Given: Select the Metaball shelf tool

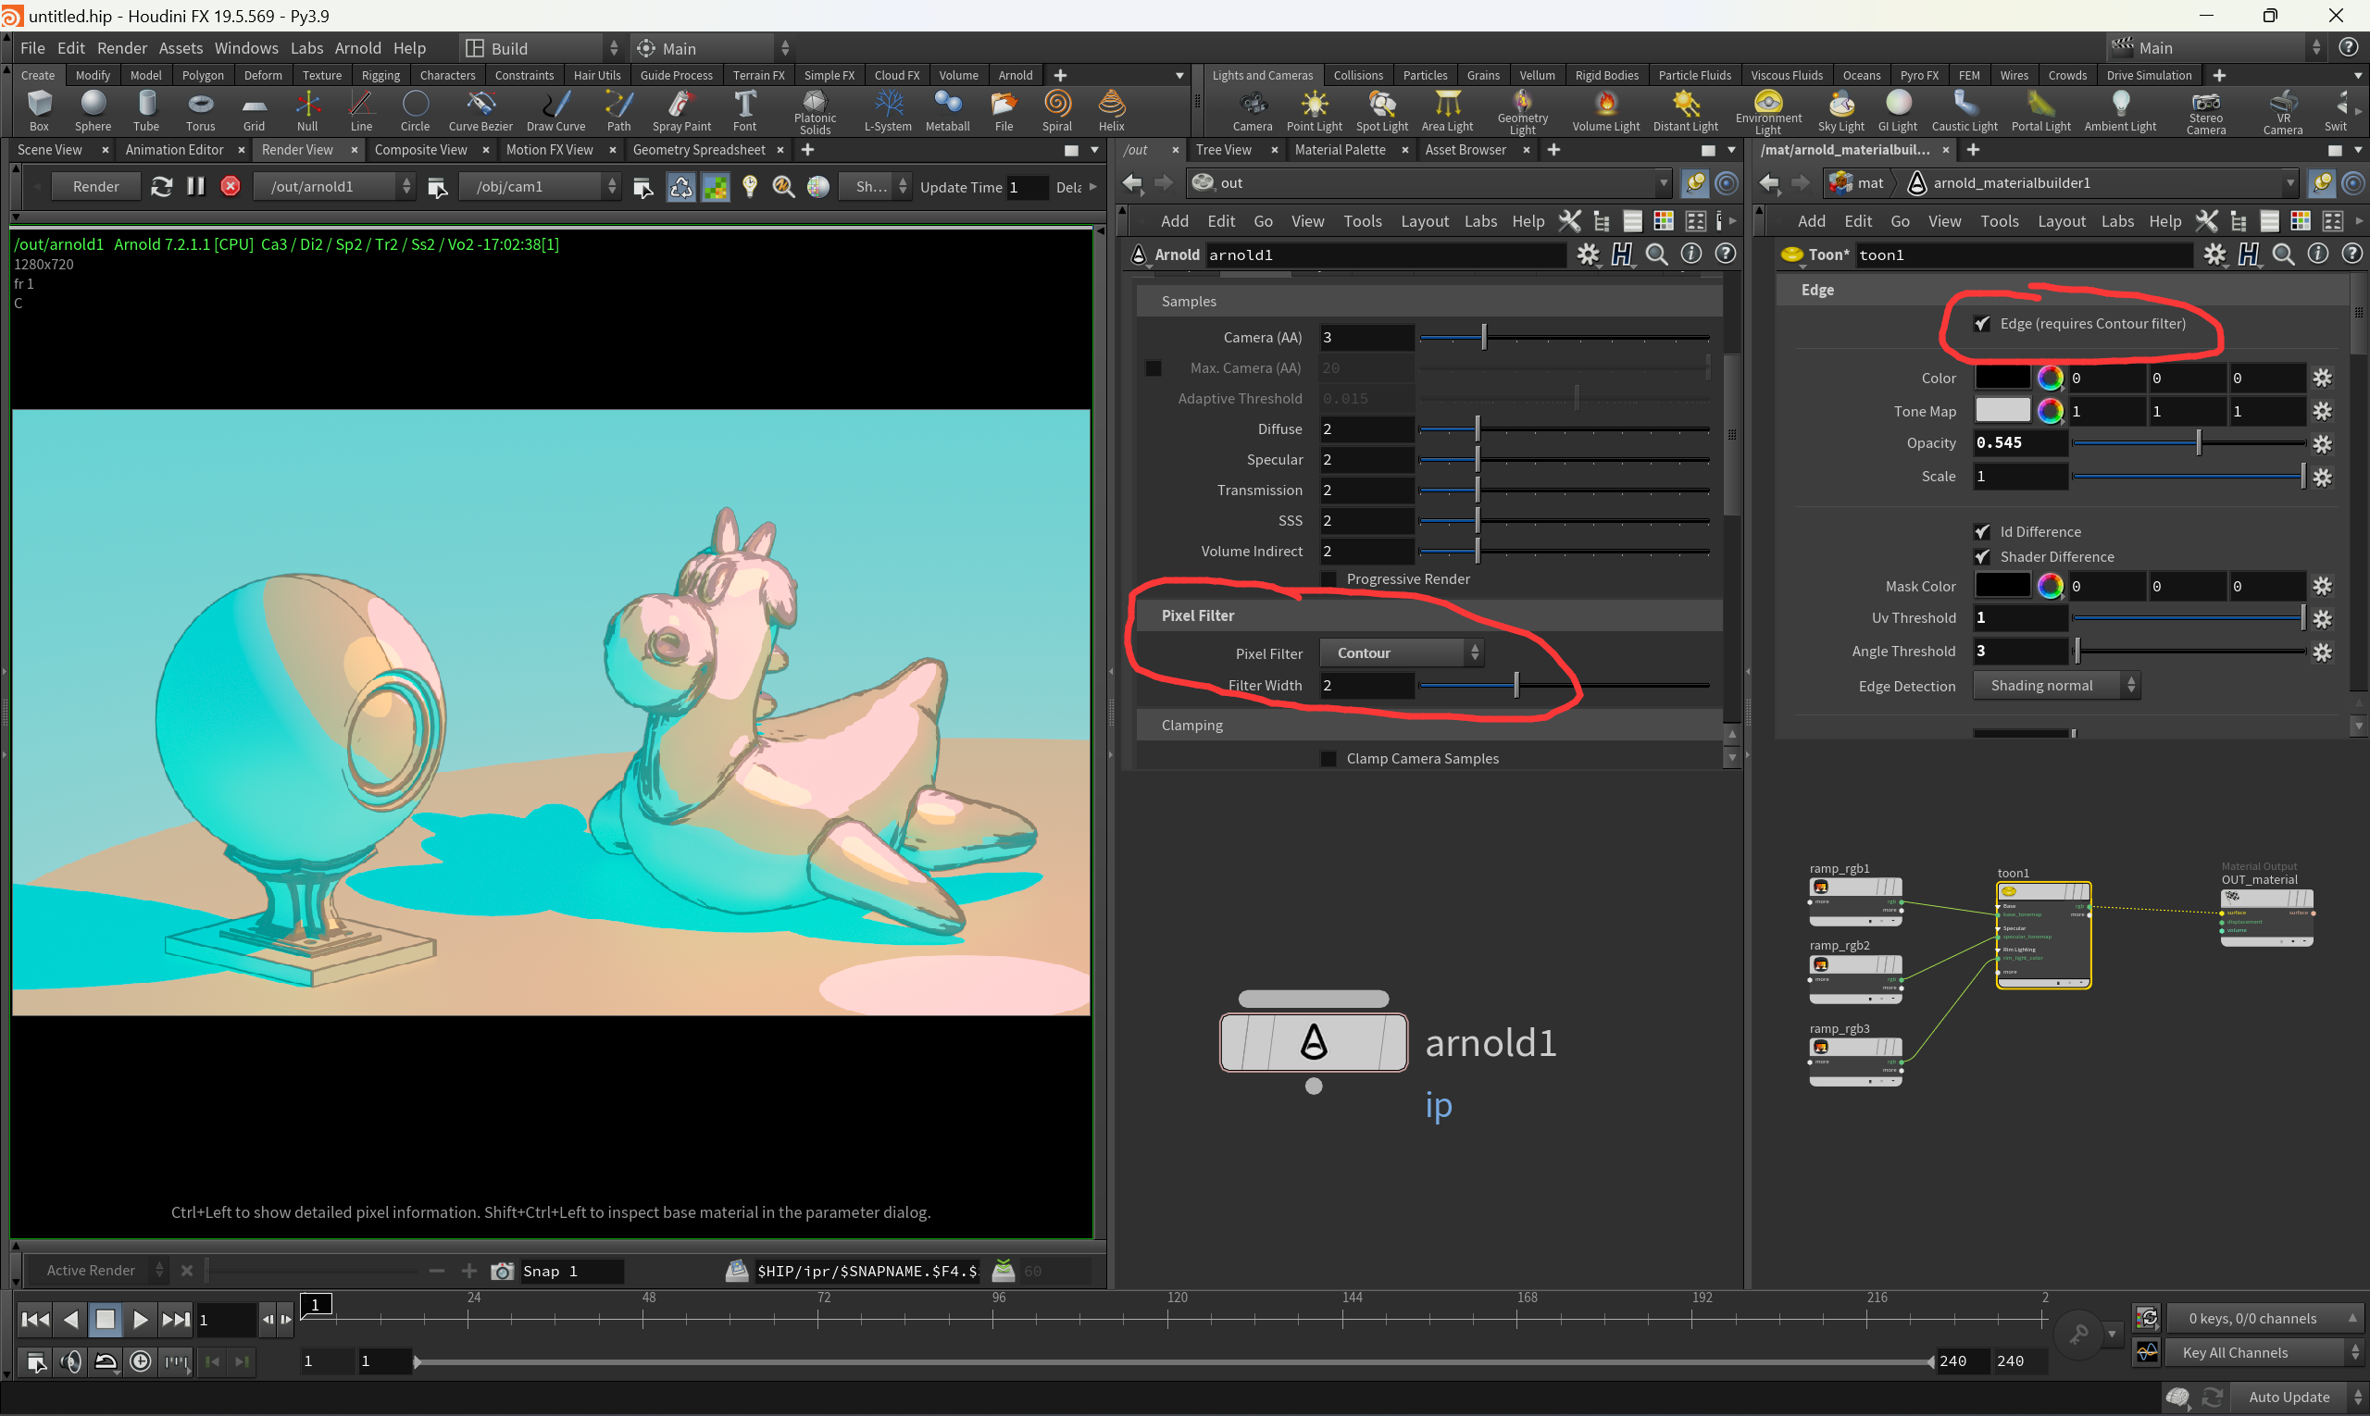Looking at the screenshot, I should [x=947, y=110].
